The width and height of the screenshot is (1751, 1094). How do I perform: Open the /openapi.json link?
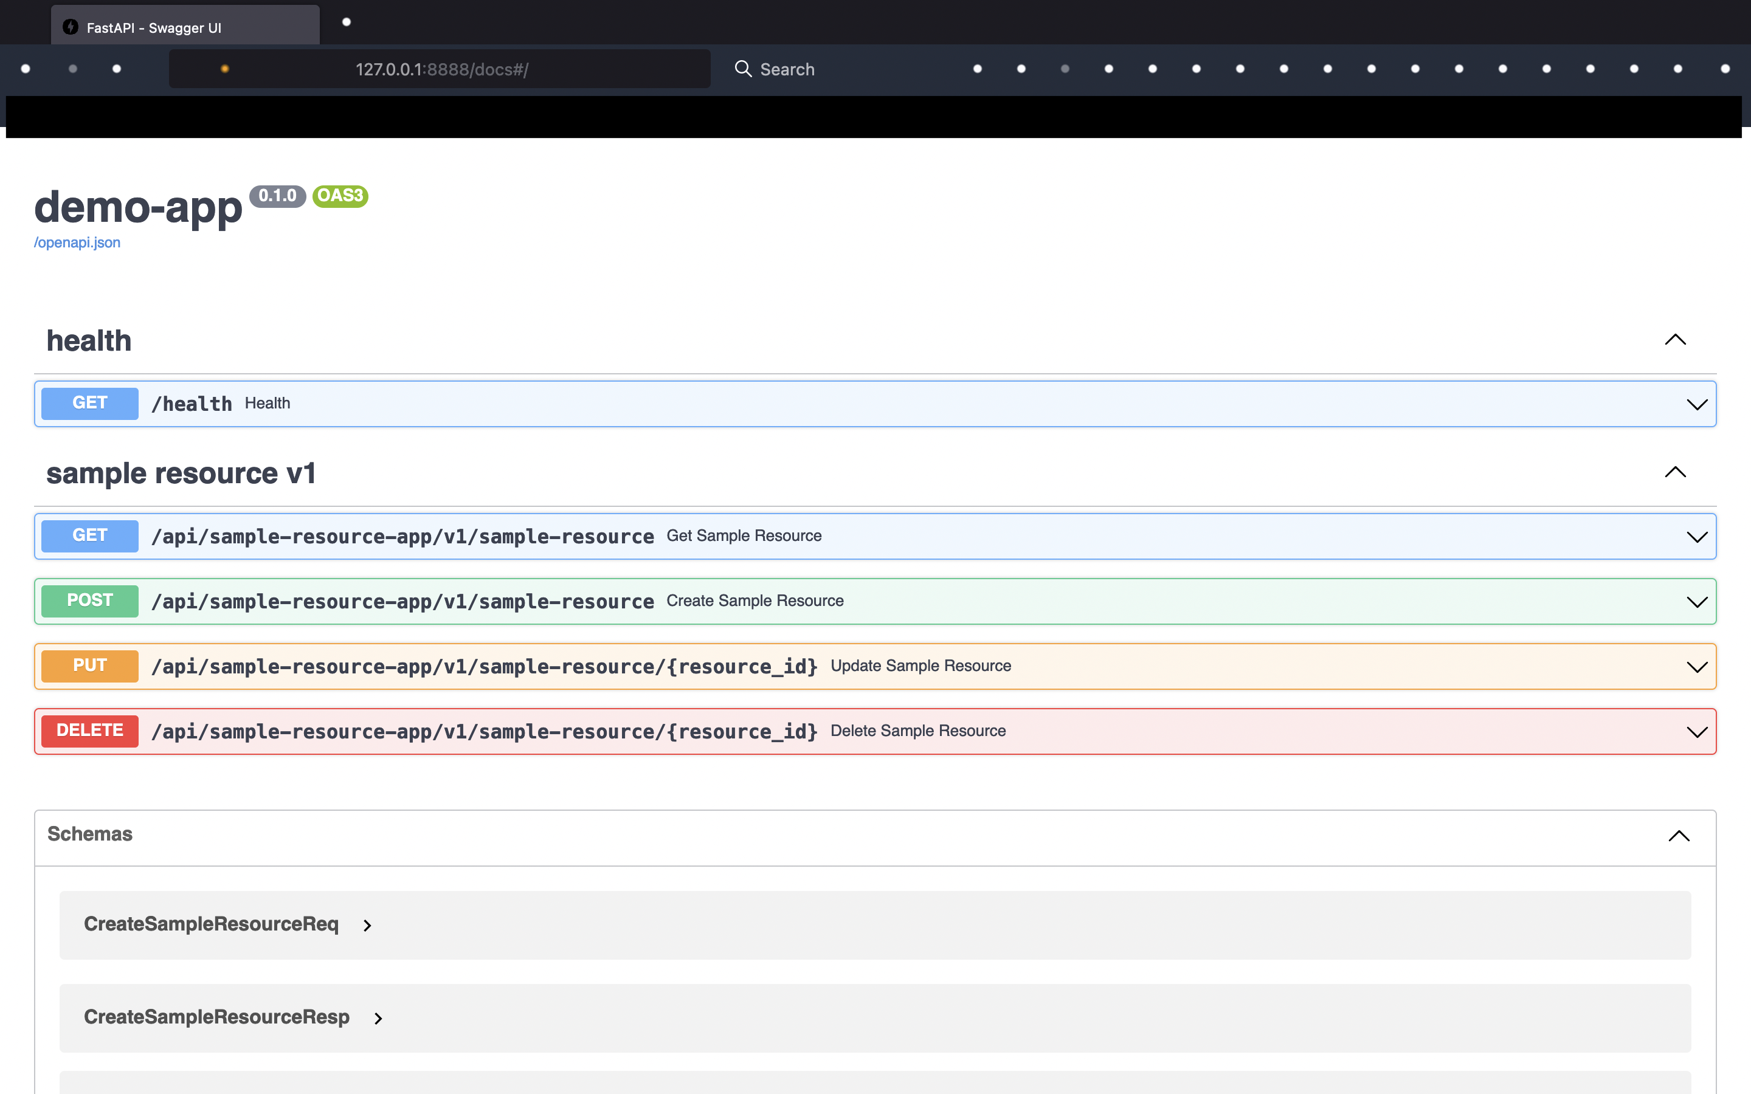[77, 243]
